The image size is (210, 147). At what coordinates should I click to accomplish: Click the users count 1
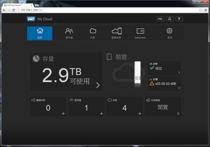[x=86, y=108]
